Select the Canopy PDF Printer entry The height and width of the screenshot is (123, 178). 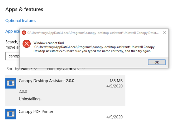(x=65, y=115)
